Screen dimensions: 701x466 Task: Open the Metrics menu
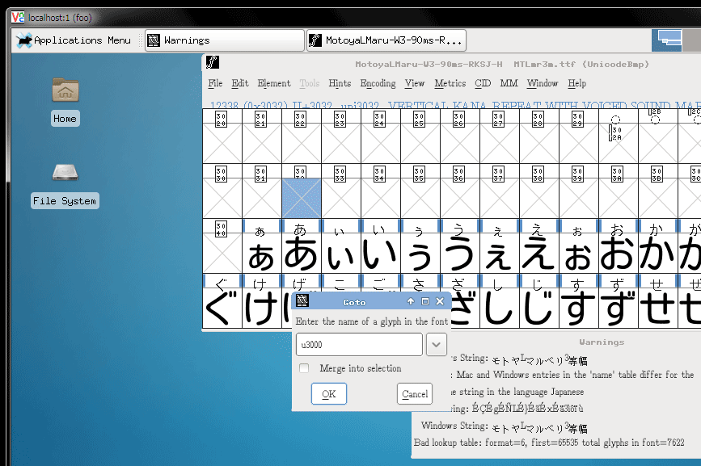[x=450, y=83]
